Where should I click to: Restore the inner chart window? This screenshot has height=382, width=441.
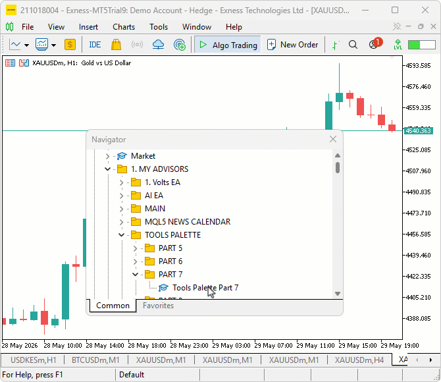pyautogui.click(x=421, y=27)
